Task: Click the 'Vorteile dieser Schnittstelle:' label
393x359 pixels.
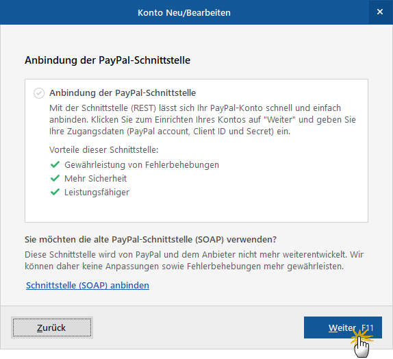Action: (x=104, y=150)
